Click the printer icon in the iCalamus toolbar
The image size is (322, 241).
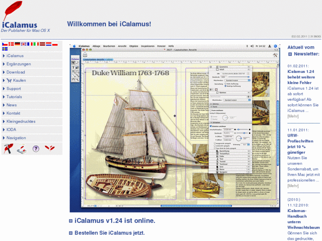(x=85, y=55)
